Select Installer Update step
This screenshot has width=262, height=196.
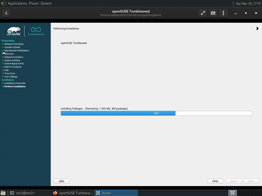12,47
